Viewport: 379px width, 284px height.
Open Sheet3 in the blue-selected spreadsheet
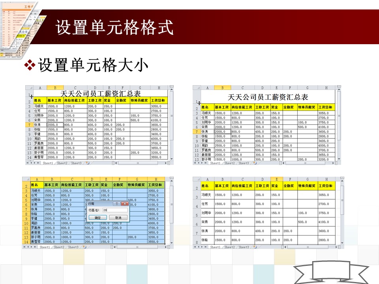[73, 247]
